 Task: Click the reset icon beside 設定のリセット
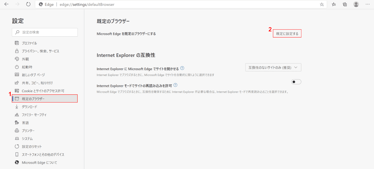pos(17,146)
